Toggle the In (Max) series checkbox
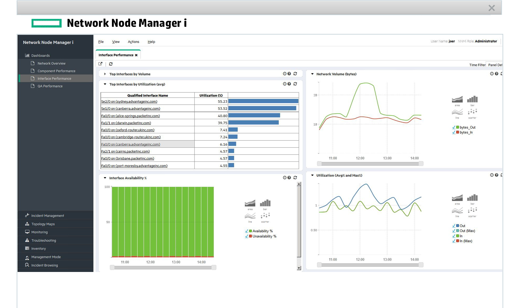 [x=454, y=241]
